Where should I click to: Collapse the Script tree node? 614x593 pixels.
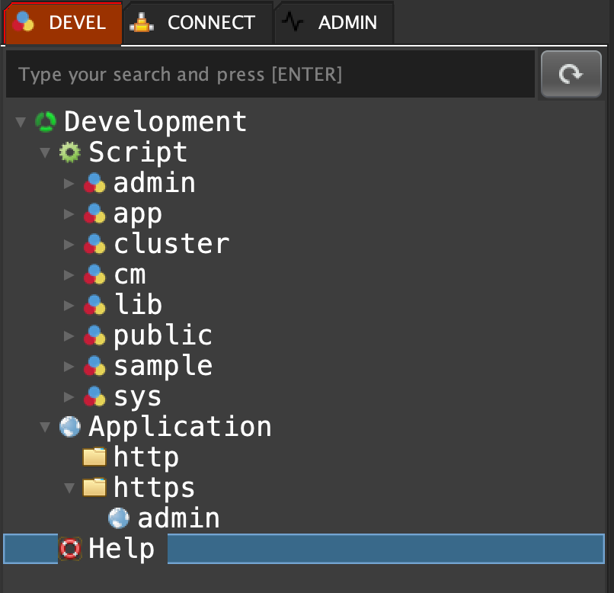pyautogui.click(x=45, y=152)
